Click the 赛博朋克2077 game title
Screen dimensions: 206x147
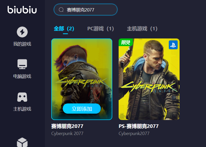67,126
